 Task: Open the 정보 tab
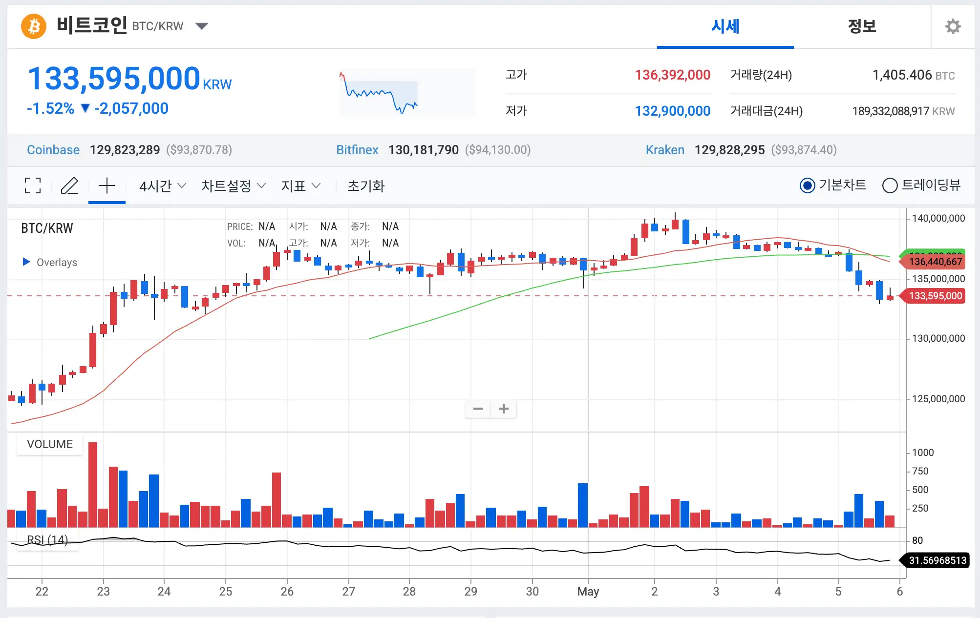861,26
